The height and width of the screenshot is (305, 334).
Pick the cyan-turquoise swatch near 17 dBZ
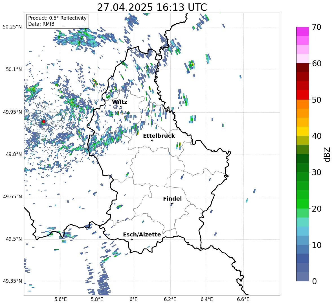click(x=302, y=222)
